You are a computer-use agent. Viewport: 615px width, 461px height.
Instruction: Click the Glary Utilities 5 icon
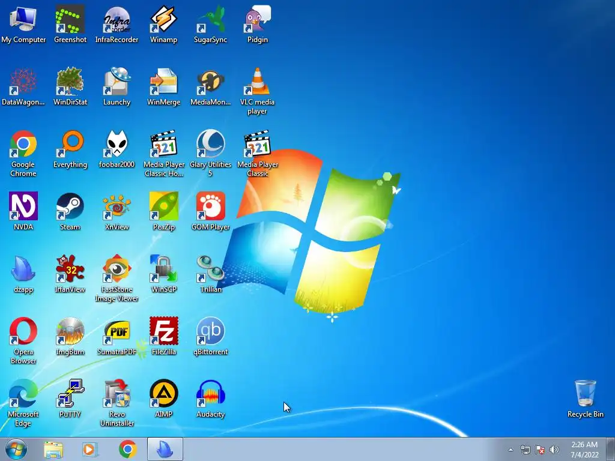pos(210,144)
